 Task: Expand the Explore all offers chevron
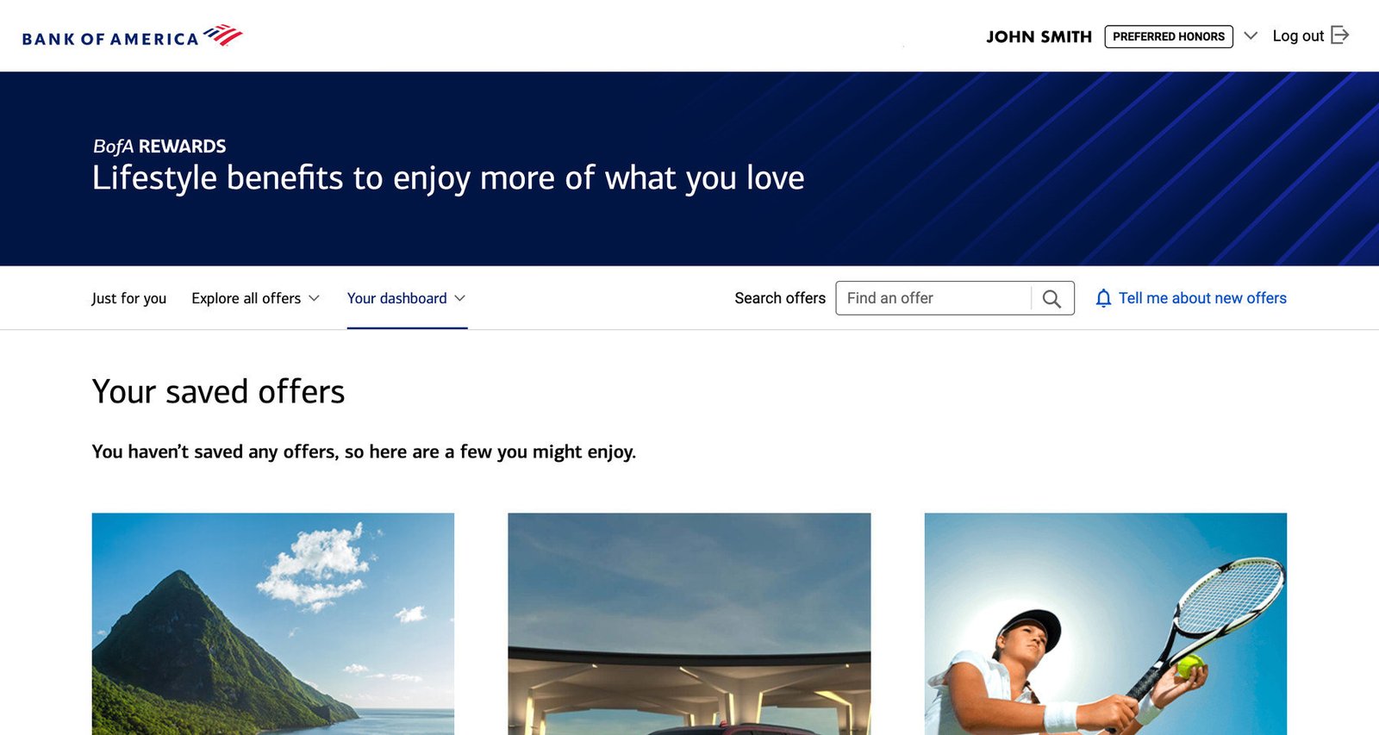314,298
